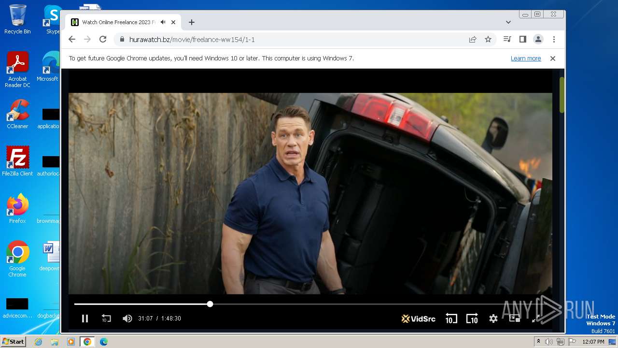Screen dimensions: 618x348
Task: Open Chrome profile avatar menu
Action: (x=538, y=40)
